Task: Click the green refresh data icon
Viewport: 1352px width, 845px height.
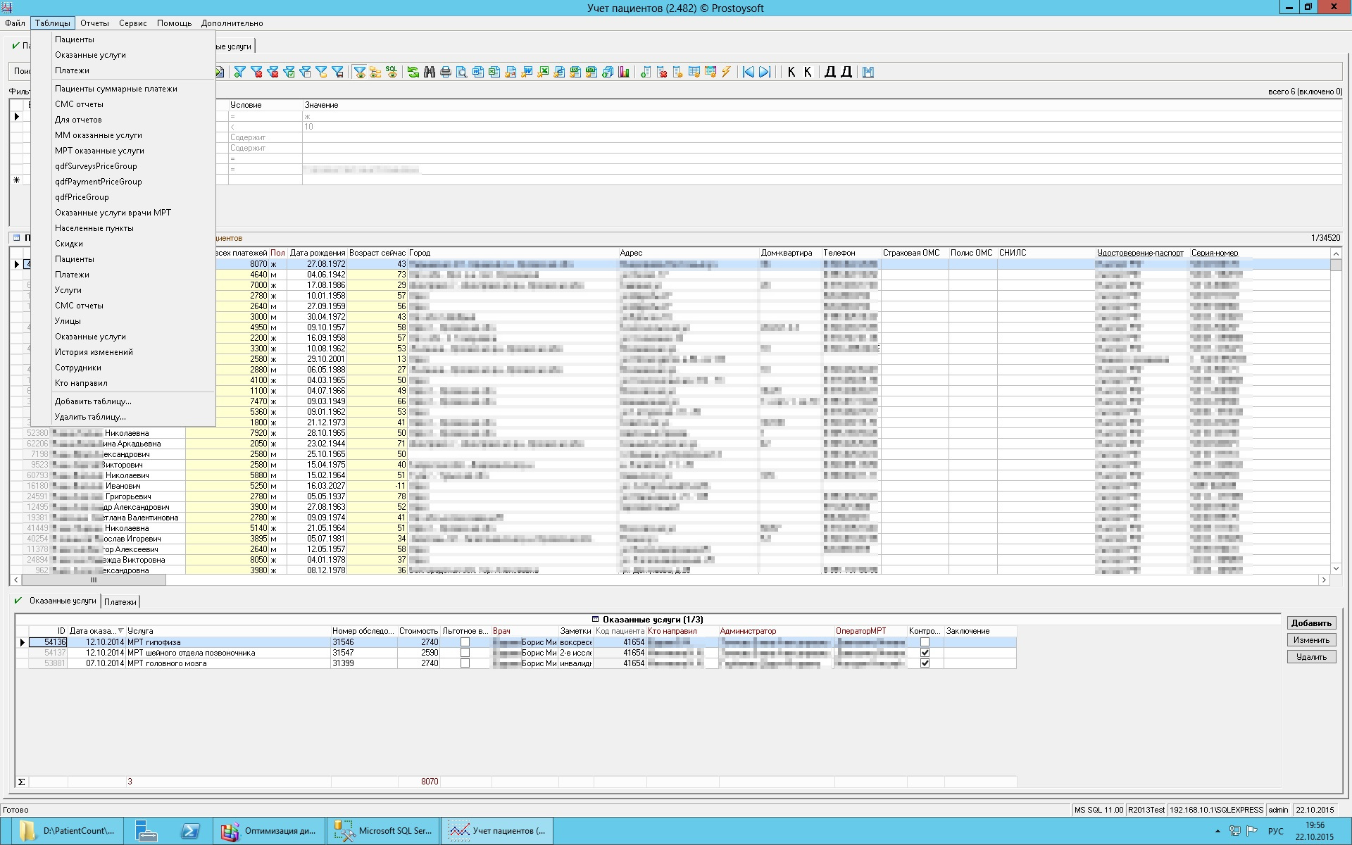Action: click(x=413, y=72)
